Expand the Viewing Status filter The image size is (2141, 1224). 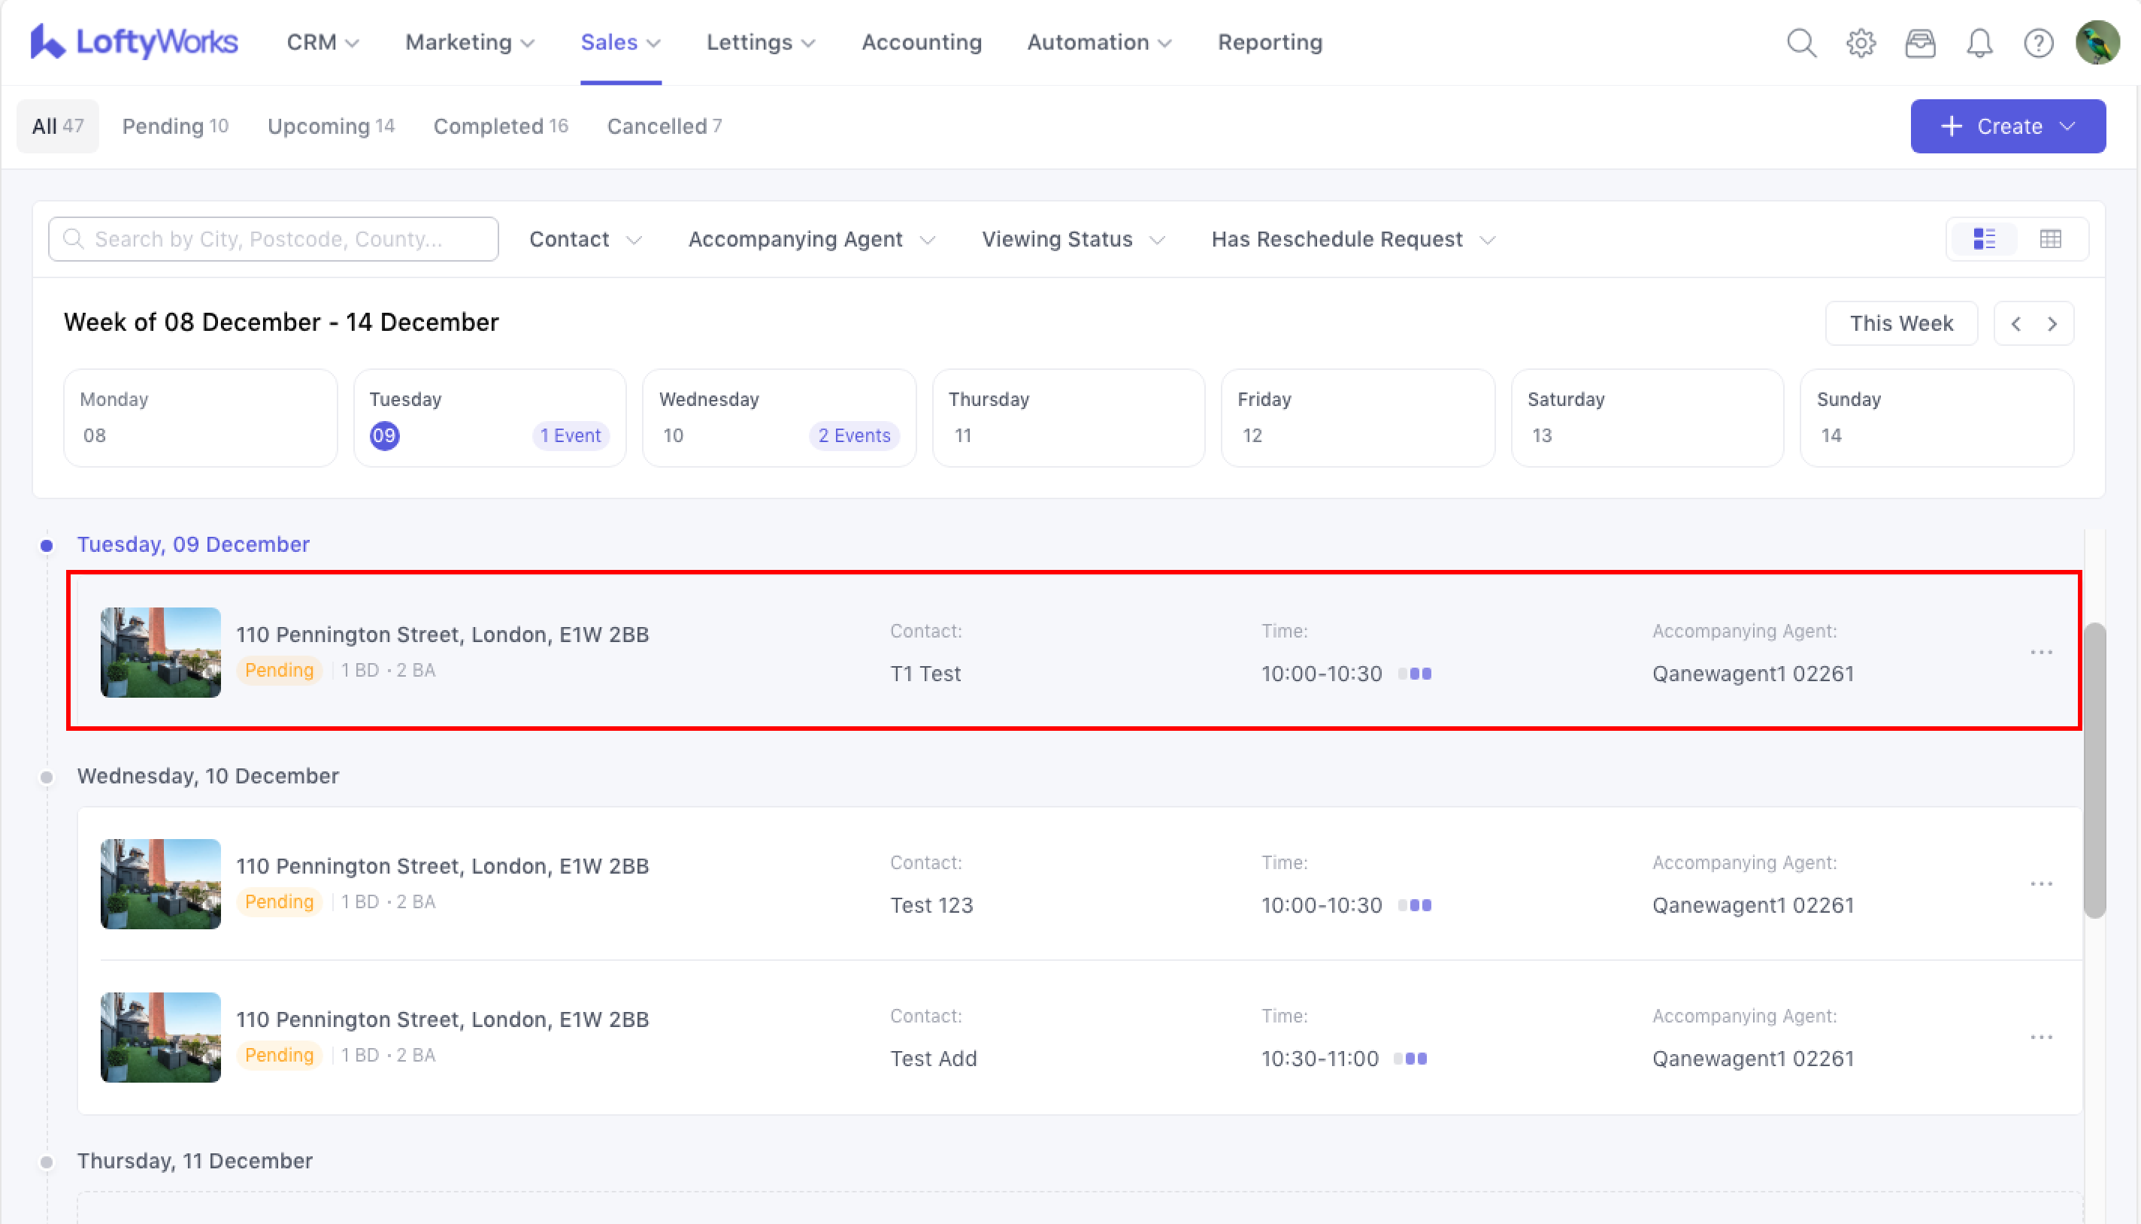pos(1073,240)
